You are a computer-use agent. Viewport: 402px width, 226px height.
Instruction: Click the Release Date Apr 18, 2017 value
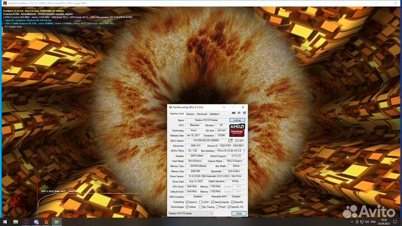[194, 135]
